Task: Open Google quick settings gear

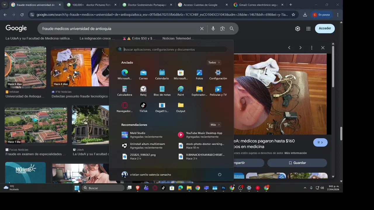Action: tap(297, 29)
